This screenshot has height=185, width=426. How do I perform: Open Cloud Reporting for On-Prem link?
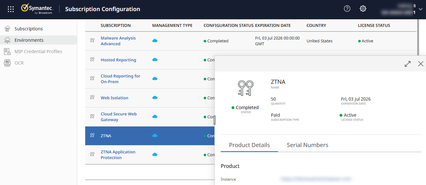(120, 79)
